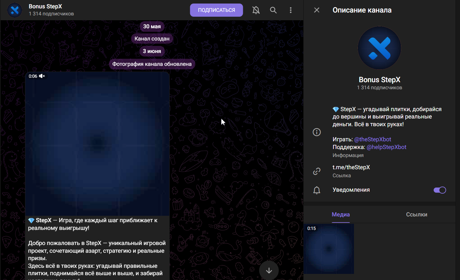Viewport: 460px width, 280px height.
Task: Click the chain link icon
Action: [317, 171]
